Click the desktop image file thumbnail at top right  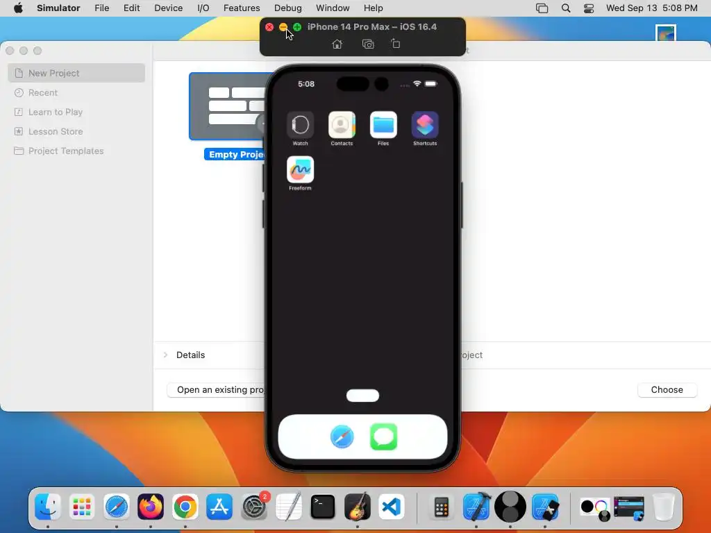click(666, 33)
